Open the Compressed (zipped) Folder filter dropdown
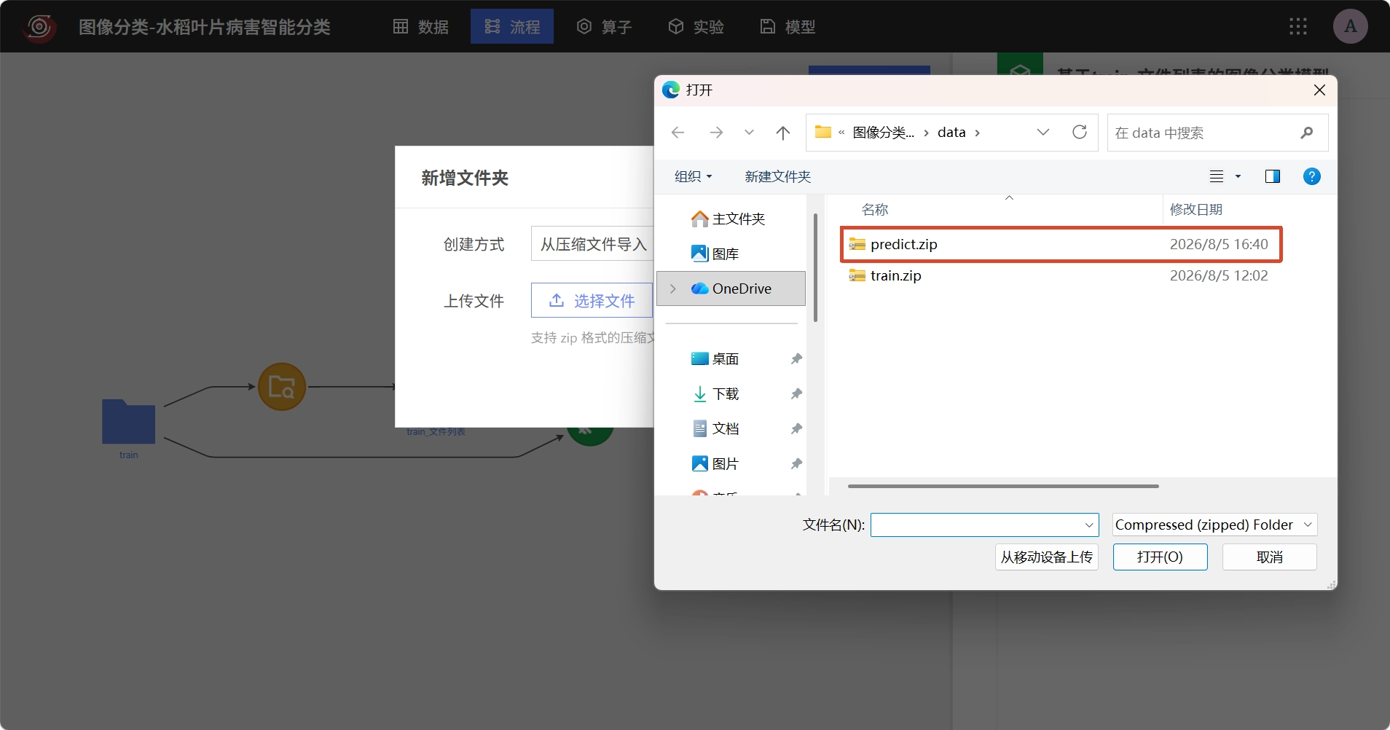The width and height of the screenshot is (1390, 730). click(x=1214, y=525)
